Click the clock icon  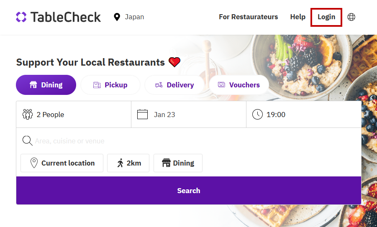point(257,115)
